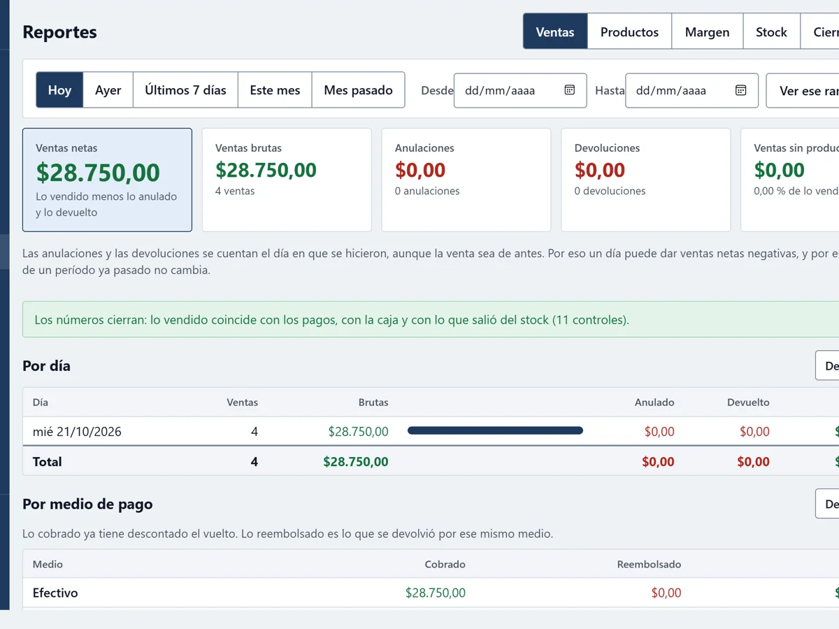Click the Efectivo payment method row
Viewport: 839px width, 629px height.
[431, 593]
